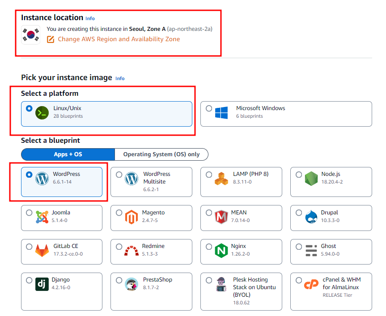
Task: Click the Magento logo icon
Action: click(131, 217)
